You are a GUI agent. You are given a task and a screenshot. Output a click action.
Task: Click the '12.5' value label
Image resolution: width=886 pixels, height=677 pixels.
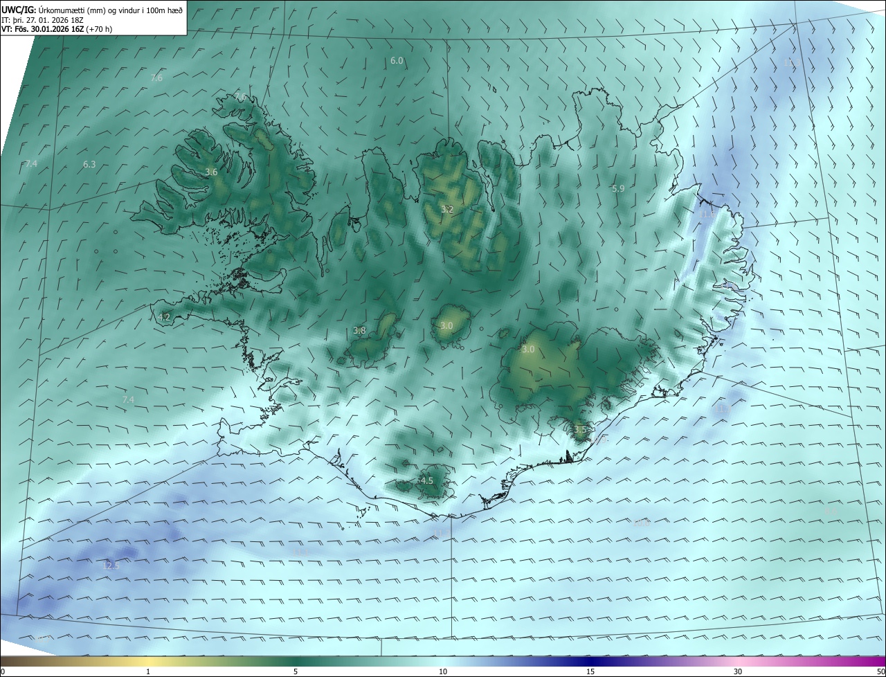[x=111, y=566]
